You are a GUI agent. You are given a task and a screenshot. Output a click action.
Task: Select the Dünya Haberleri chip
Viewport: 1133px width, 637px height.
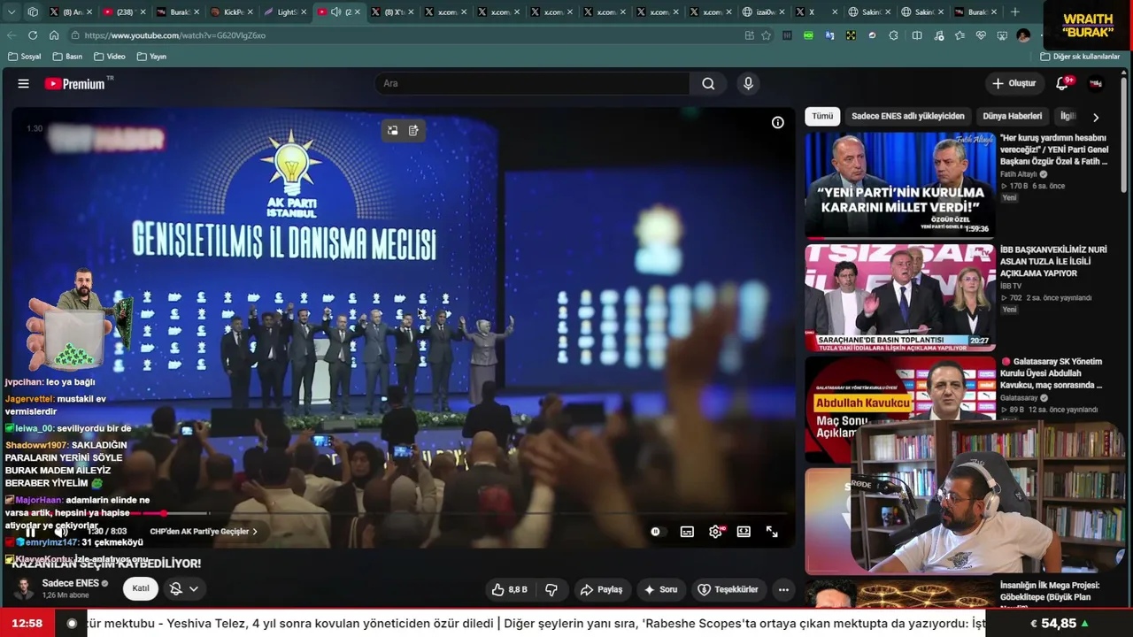pyautogui.click(x=1012, y=117)
